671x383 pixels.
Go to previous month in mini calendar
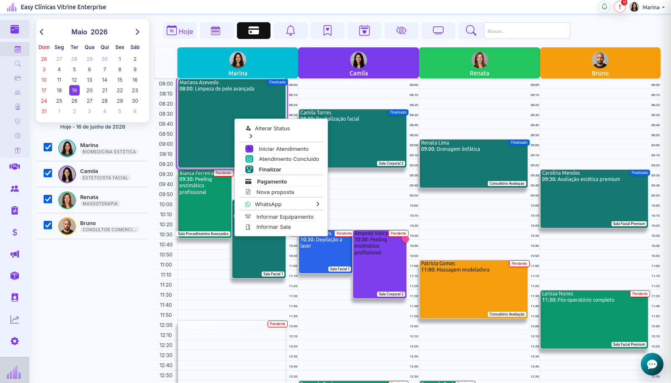tap(42, 32)
